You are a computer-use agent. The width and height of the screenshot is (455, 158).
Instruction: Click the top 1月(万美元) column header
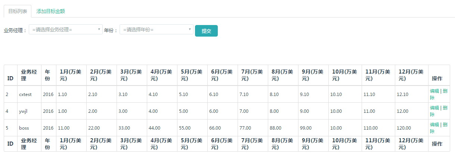click(x=70, y=75)
